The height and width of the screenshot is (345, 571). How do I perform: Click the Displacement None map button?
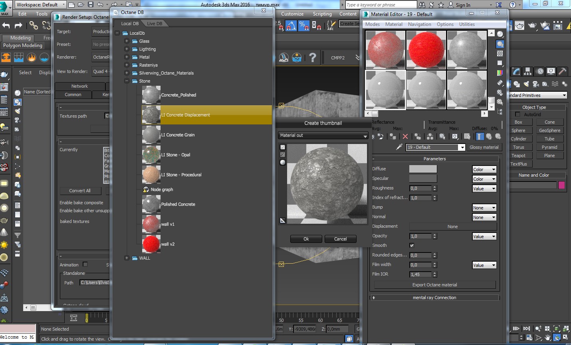453,227
